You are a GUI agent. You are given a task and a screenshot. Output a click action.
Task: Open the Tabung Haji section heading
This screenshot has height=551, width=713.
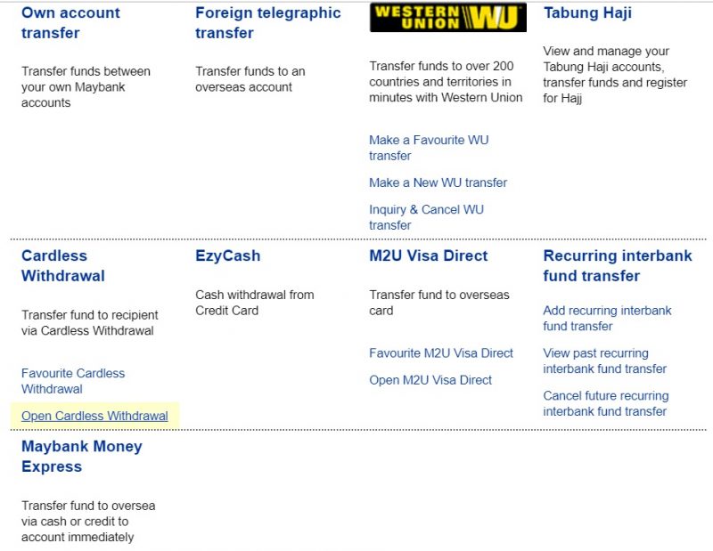coord(587,12)
